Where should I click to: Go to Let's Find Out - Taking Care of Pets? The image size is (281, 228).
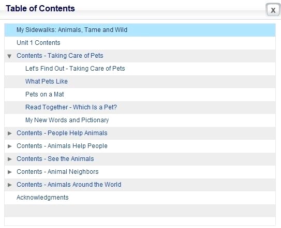(x=75, y=69)
